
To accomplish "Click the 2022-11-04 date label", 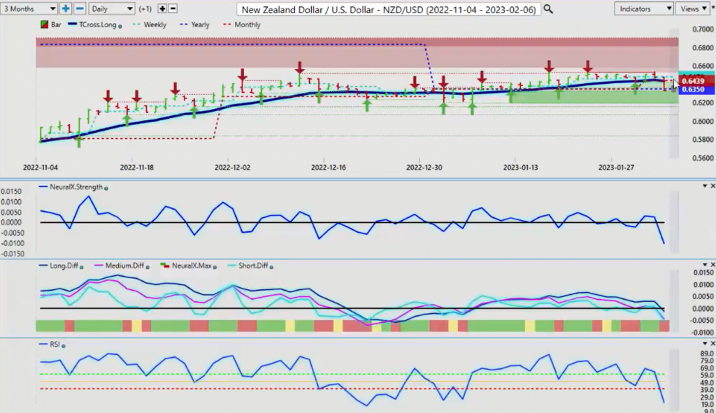I will coord(41,168).
